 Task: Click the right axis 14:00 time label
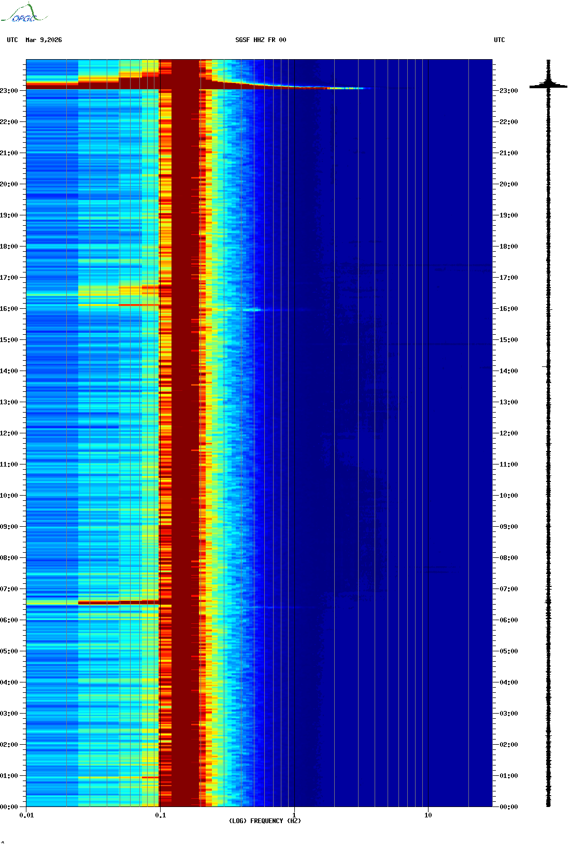pyautogui.click(x=509, y=371)
